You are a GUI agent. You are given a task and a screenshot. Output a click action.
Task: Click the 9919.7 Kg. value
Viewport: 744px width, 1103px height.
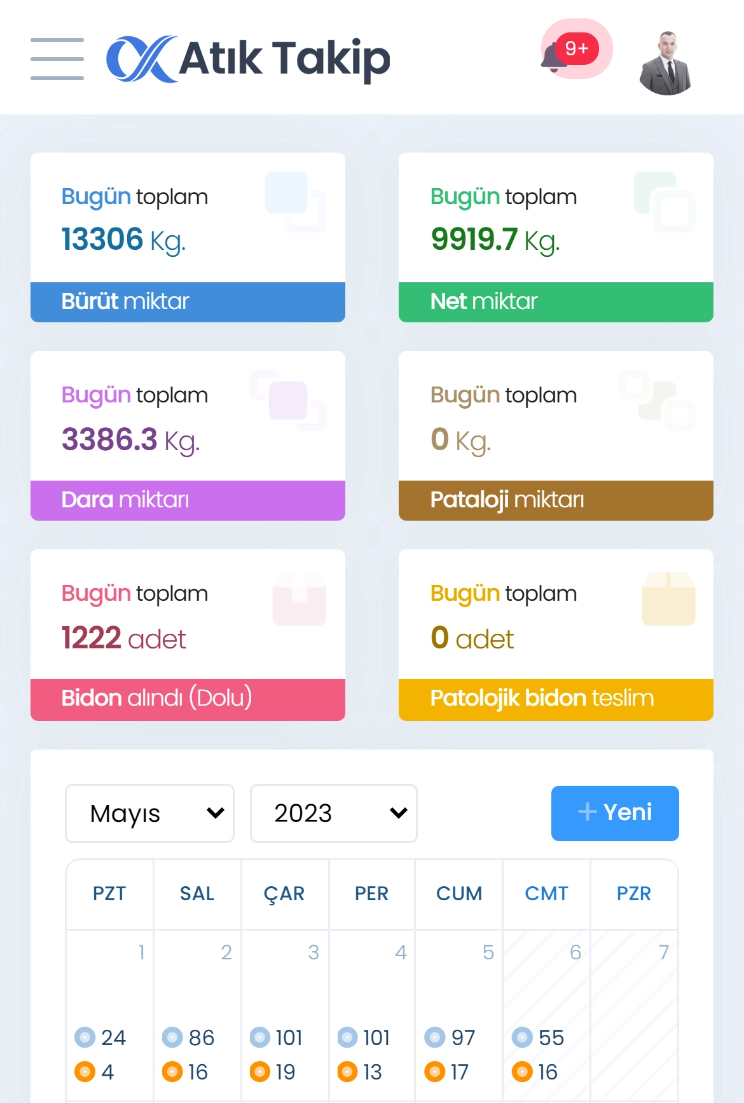(495, 240)
